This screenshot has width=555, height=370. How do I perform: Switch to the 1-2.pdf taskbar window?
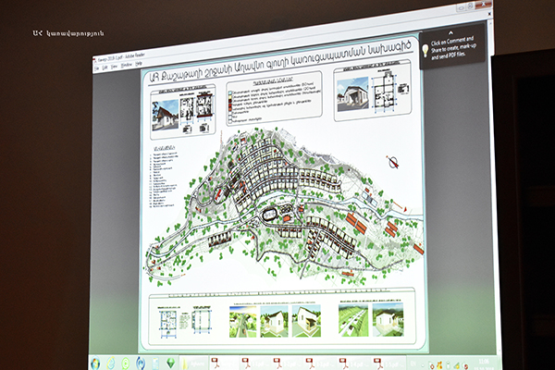coord(287,364)
